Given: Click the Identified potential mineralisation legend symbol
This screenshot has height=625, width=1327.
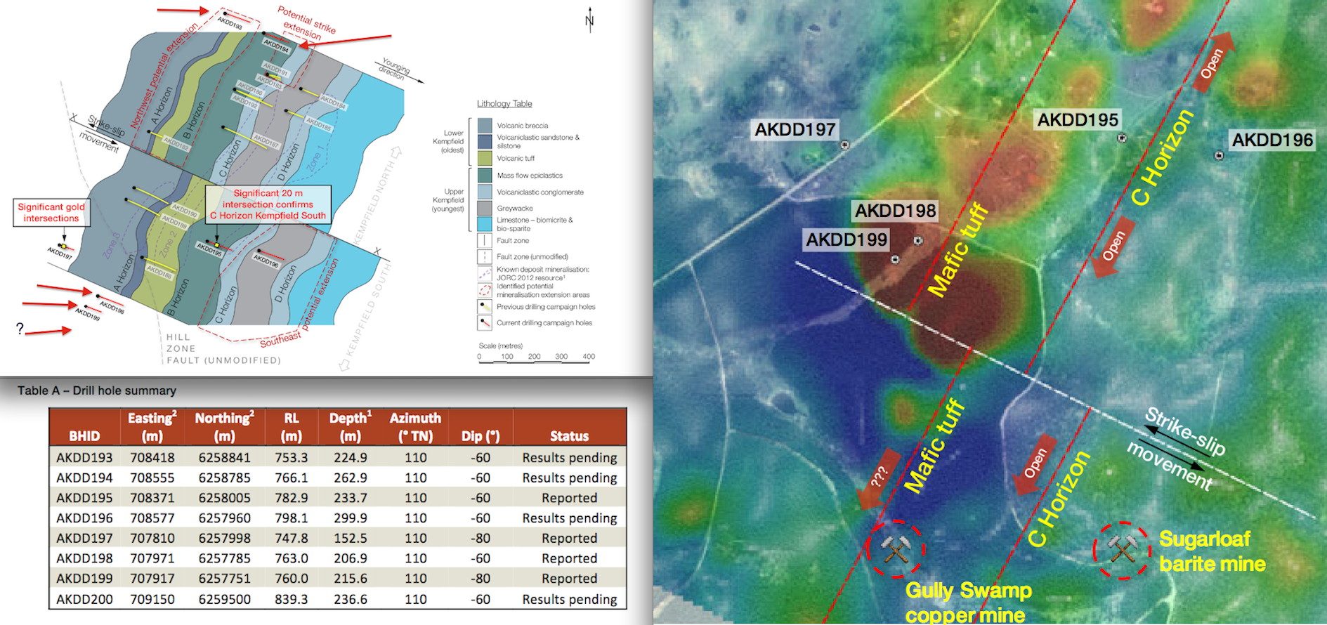Looking at the screenshot, I should [484, 290].
